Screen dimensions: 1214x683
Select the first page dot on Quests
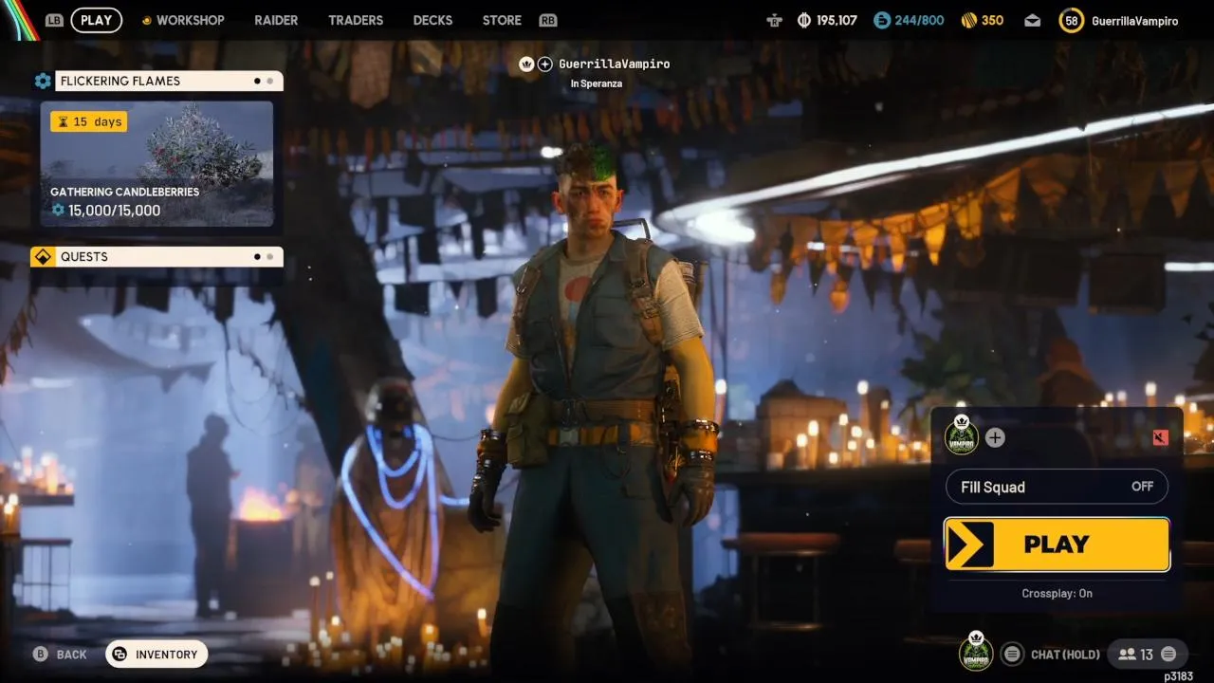click(x=257, y=256)
